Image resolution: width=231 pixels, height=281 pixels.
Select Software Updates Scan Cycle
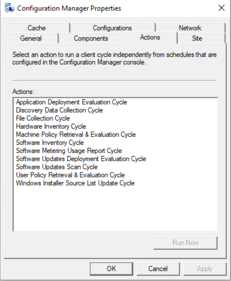[x=57, y=167]
